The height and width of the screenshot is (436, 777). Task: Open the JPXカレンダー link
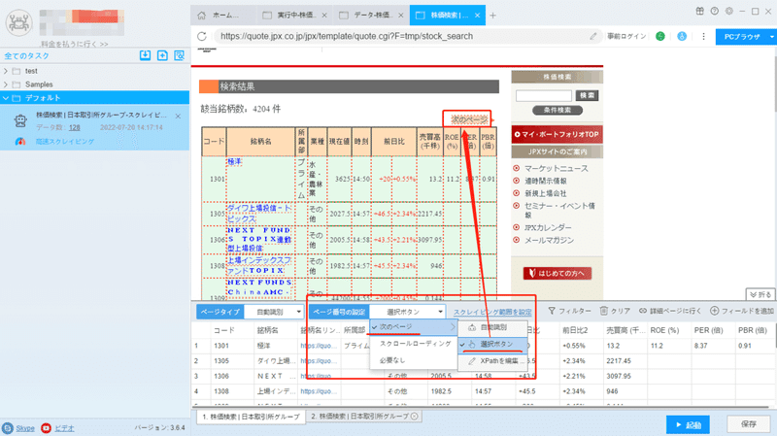[548, 228]
